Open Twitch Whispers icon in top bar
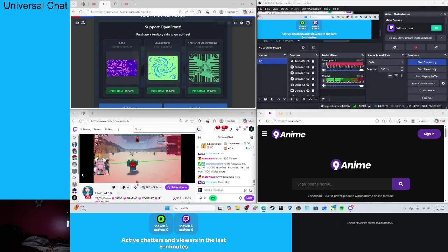This screenshot has height=252, width=448. (230, 129)
